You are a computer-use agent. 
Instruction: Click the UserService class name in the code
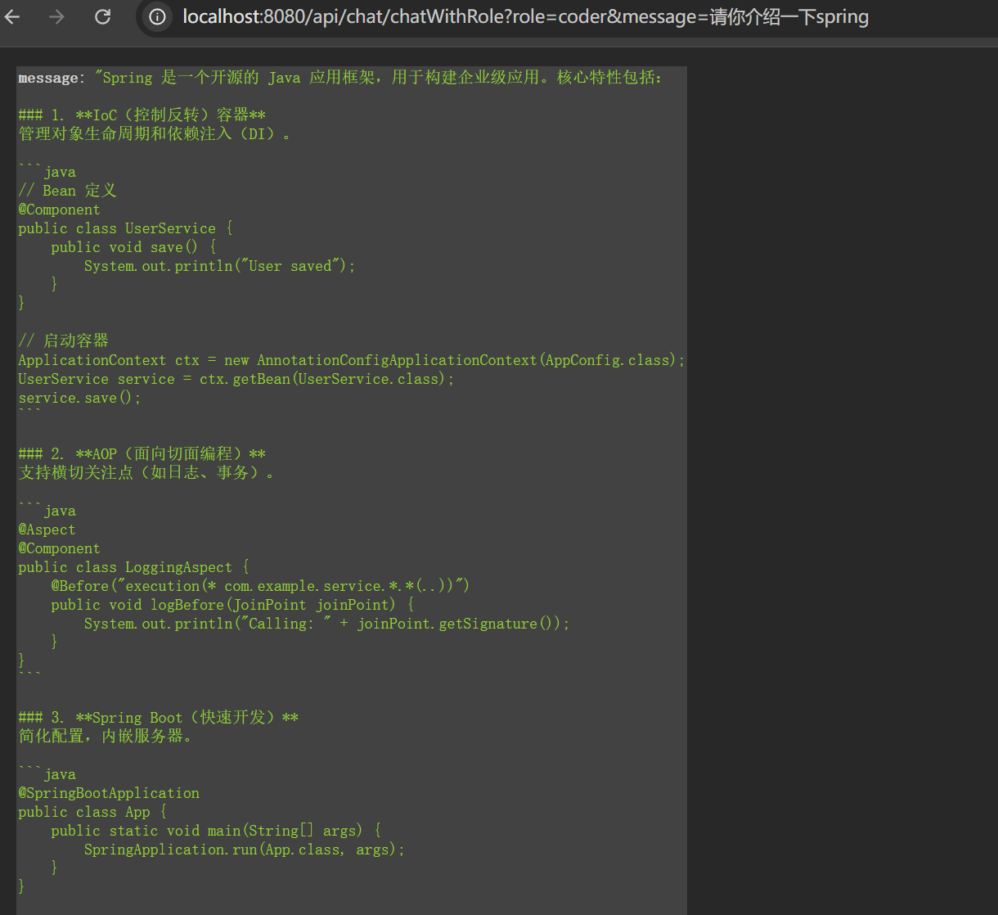[170, 228]
